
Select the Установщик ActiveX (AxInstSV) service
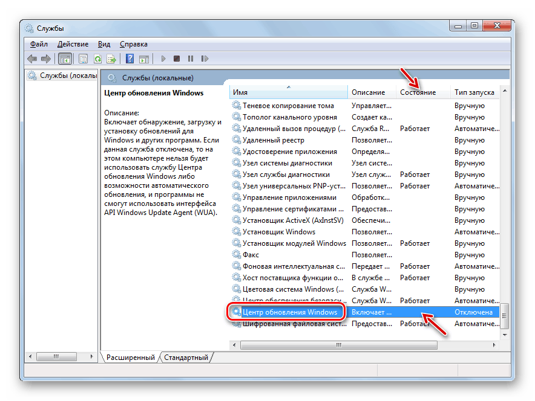pyautogui.click(x=364, y=220)
